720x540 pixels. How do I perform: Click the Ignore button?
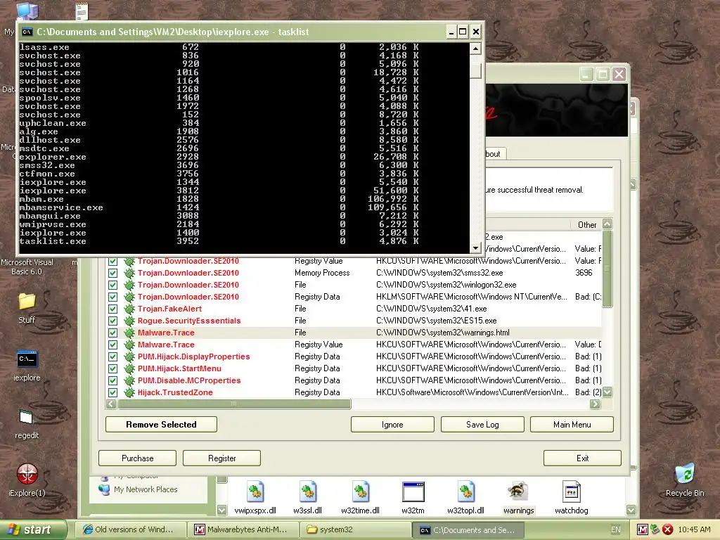point(392,424)
